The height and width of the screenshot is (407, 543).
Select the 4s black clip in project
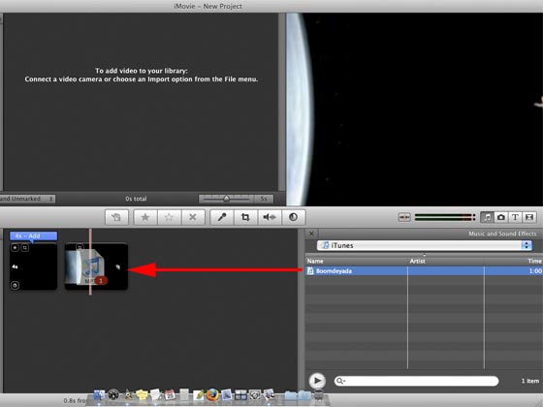tap(33, 266)
